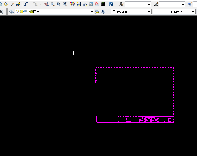
Task: Open the Text Style manager icon
Action: click(121, 4)
